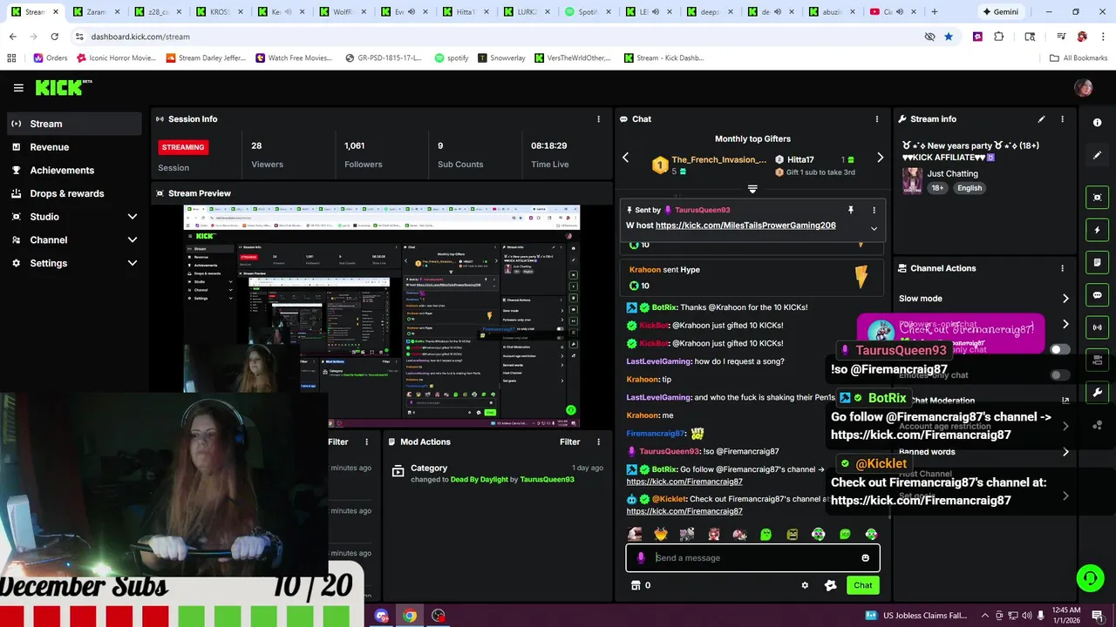Screen dimensions: 1116x627
Task: Open AI Chat Moderation external link
Action: click(x=1065, y=401)
